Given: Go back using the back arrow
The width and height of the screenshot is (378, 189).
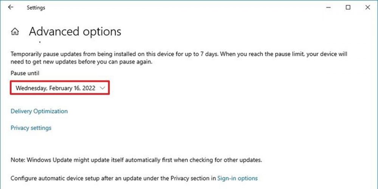Looking at the screenshot, I should click(11, 7).
